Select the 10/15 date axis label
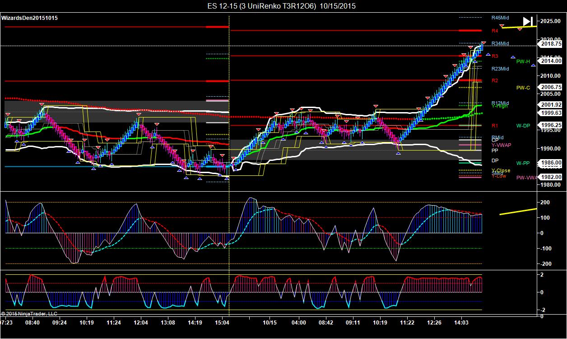 [270, 323]
